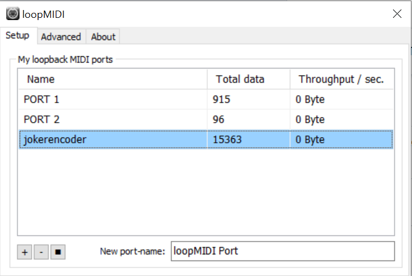Screen dimensions: 412x276
Task: Click jokerencoder's 0 Byte throughput cell
Action: coord(342,139)
